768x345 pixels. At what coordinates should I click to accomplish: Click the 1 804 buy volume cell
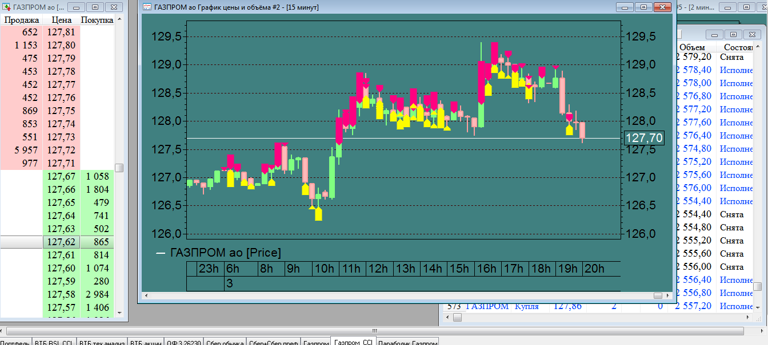coord(97,190)
